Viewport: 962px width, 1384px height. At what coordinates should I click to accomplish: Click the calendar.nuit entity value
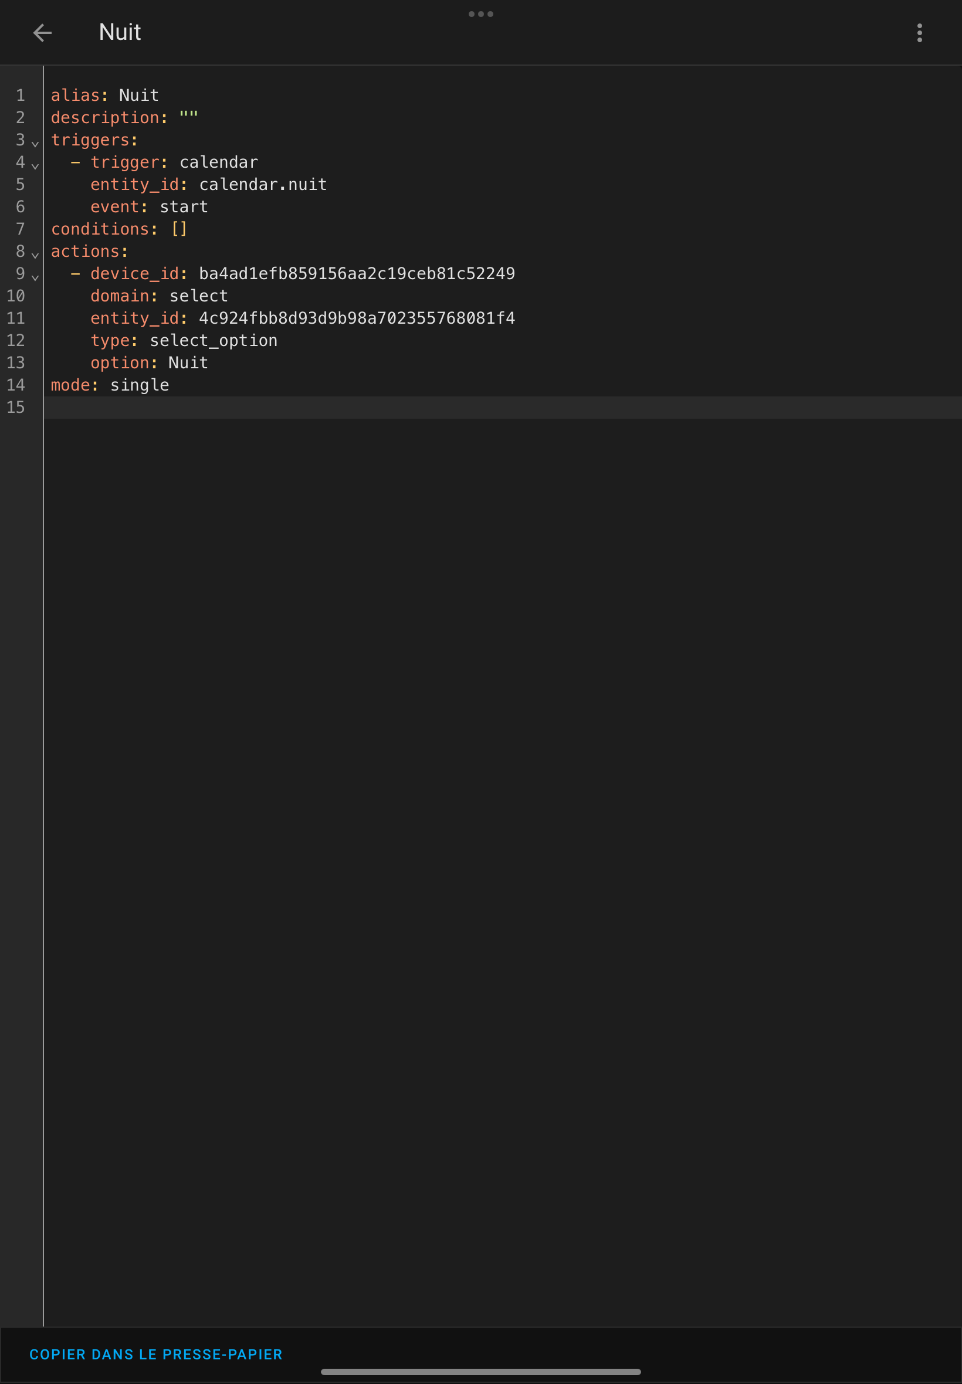click(263, 184)
